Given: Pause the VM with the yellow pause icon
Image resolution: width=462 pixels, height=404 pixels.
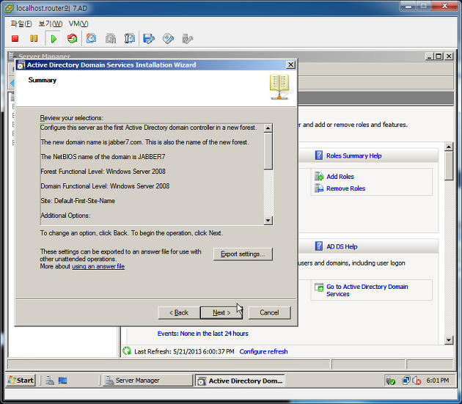Looking at the screenshot, I should (34, 39).
